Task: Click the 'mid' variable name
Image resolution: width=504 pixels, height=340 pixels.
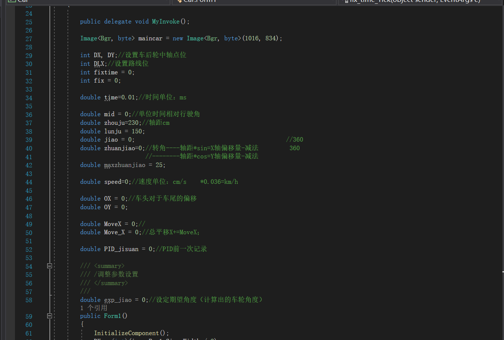Action: tap(109, 114)
